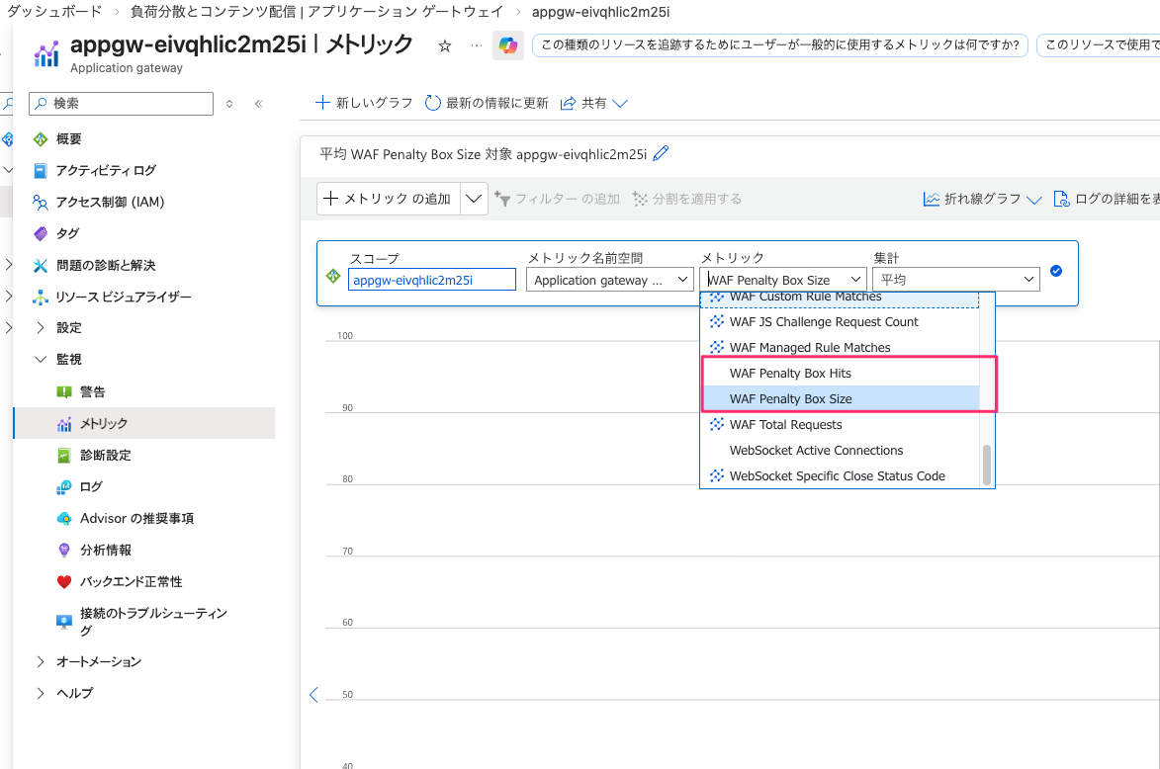The width and height of the screenshot is (1160, 769).
Task: Click the 新しいグラフ button
Action: pyautogui.click(x=369, y=102)
